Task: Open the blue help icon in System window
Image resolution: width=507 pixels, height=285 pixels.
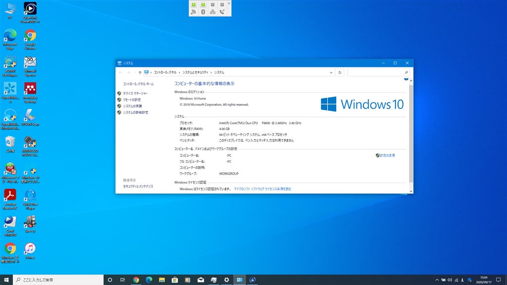Action: pos(406,79)
